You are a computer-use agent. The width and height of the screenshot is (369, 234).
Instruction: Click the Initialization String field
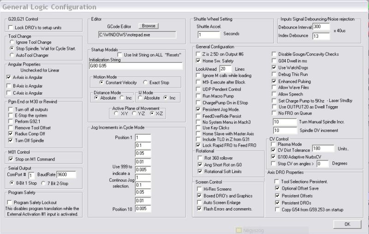tap(136, 66)
